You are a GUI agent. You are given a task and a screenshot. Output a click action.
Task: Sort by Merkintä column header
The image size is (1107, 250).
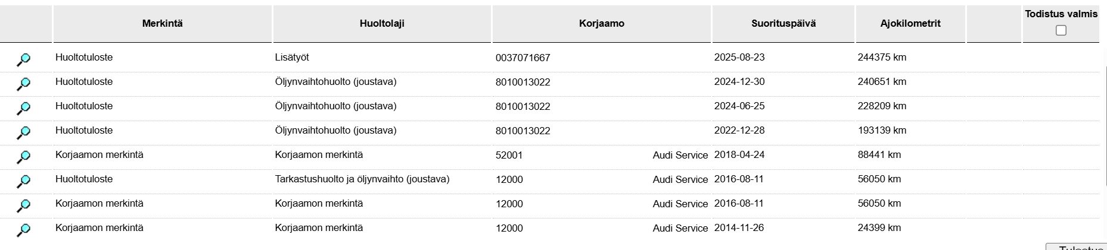click(162, 24)
